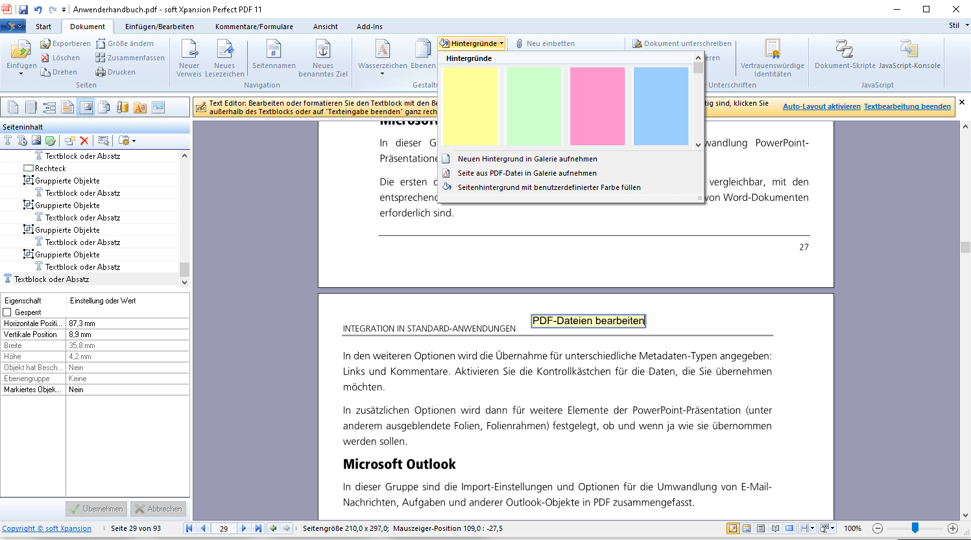This screenshot has width=971, height=540.
Task: Click the zoom out minus button
Action: [x=878, y=528]
